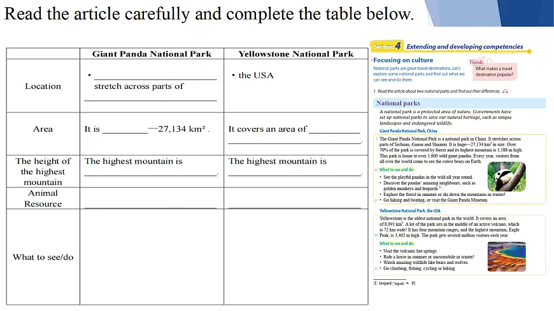Open the panda photo in the article
554x311 pixels.
pos(506,176)
